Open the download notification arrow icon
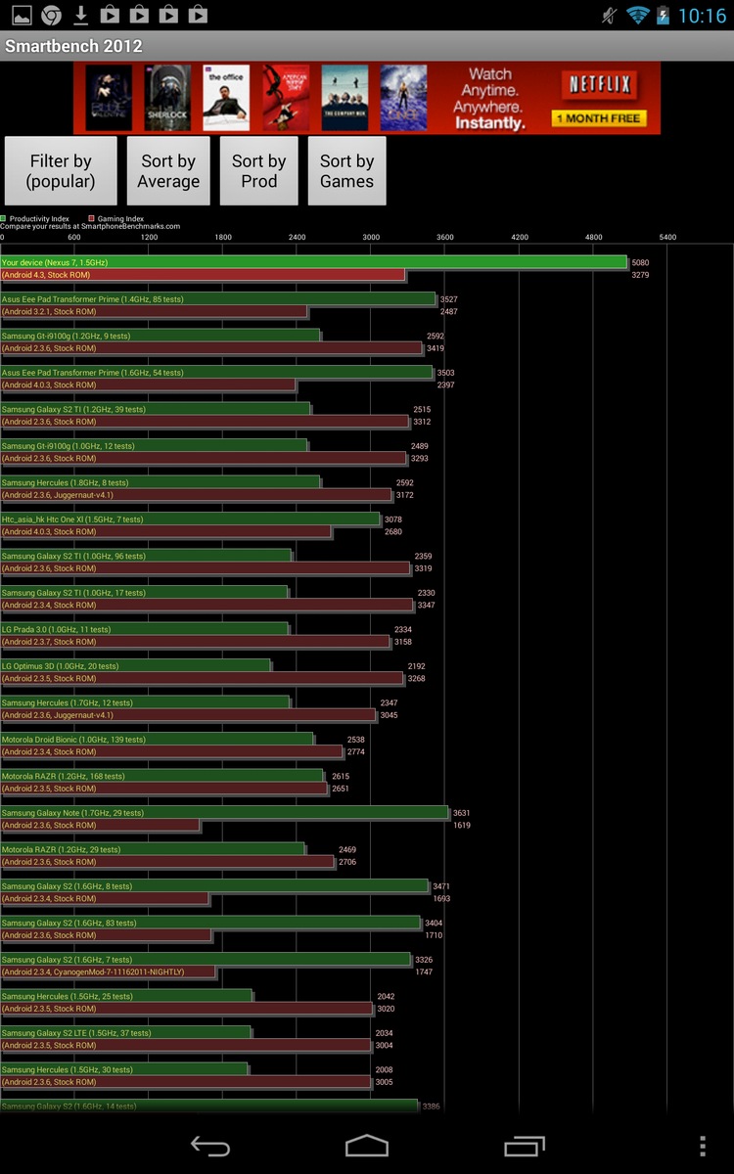Viewport: 734px width, 1174px height. 81,15
